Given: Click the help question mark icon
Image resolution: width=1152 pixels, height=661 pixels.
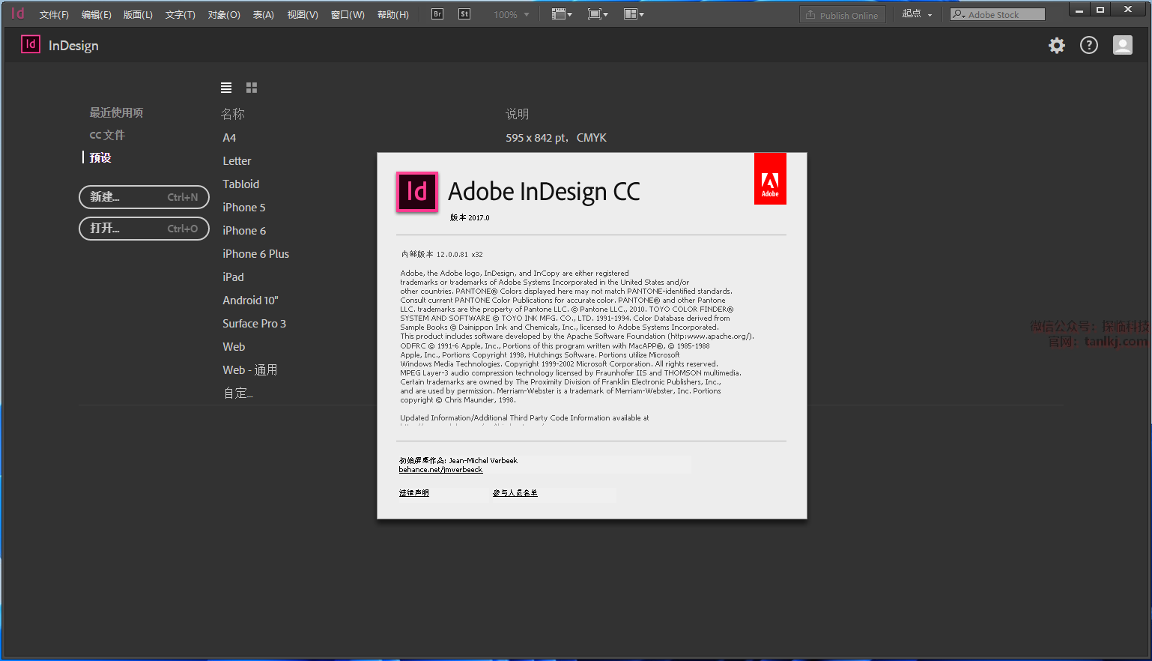Looking at the screenshot, I should [x=1088, y=46].
